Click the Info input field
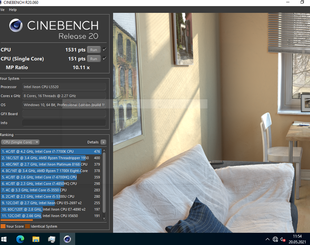Screen dimensions: 310x245 coord(64,123)
